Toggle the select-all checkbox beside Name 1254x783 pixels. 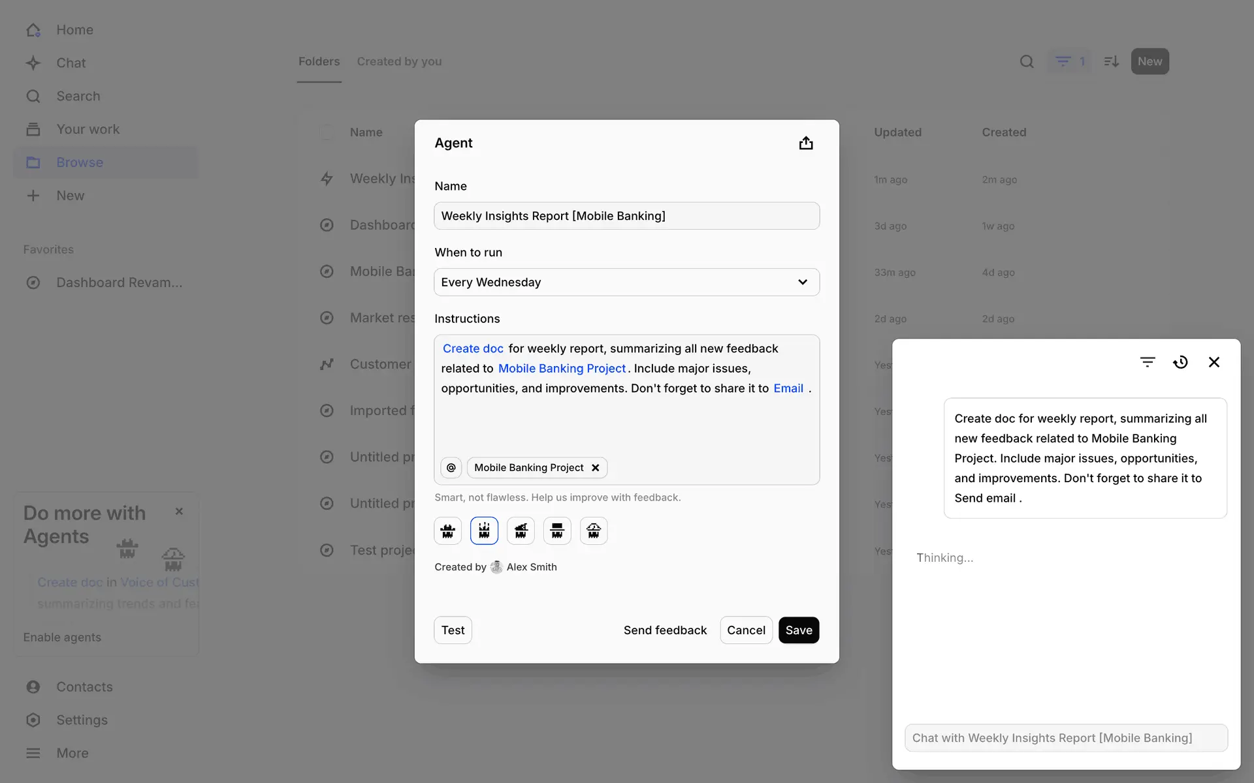tap(327, 132)
